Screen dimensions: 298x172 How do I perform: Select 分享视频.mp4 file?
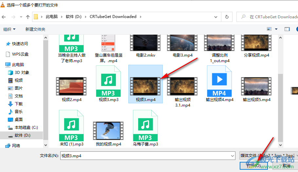pos(256,46)
